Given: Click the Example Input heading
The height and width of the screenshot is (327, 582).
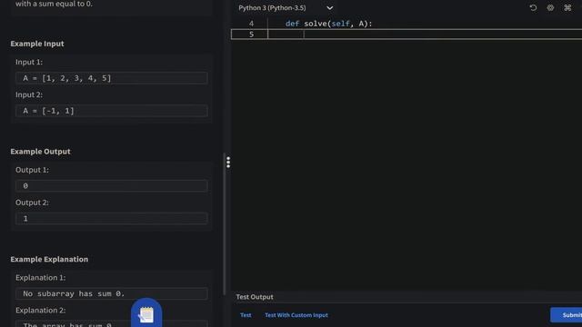Looking at the screenshot, I should pos(37,44).
